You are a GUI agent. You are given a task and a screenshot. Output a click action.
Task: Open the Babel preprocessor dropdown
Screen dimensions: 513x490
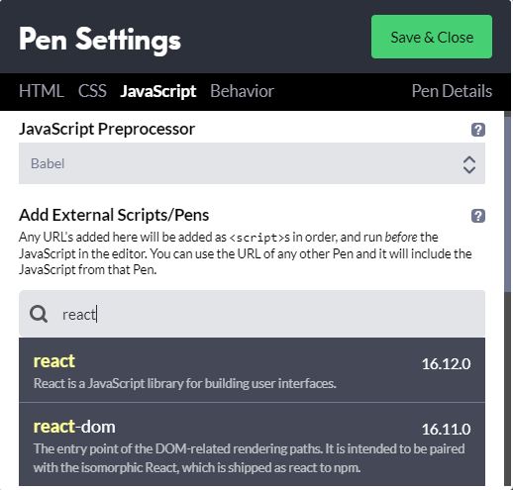pos(252,163)
